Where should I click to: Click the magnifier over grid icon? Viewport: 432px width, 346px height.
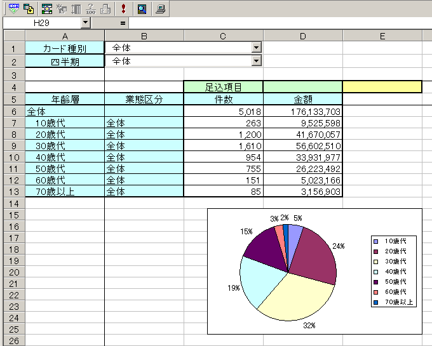click(x=142, y=8)
